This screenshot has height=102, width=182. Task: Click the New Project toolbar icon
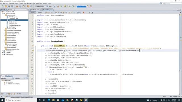coord(6,6)
